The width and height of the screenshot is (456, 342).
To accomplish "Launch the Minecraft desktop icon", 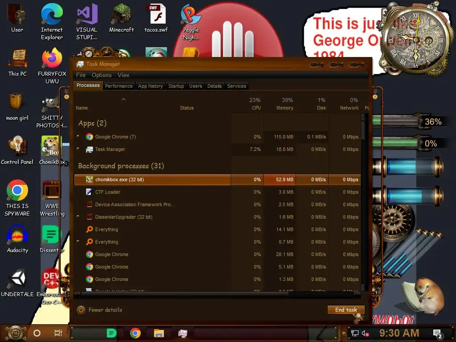I will [122, 18].
